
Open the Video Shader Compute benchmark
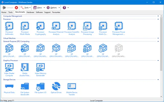pyautogui.click(x=9, y=70)
